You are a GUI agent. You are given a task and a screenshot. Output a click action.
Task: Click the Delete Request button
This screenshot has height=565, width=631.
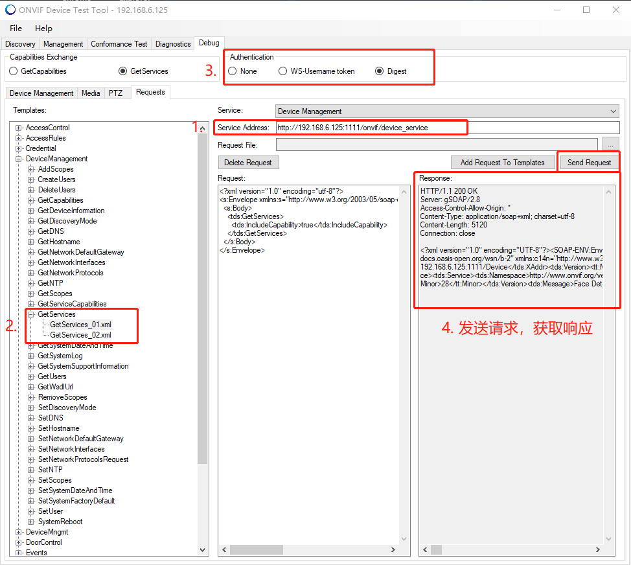click(x=248, y=163)
